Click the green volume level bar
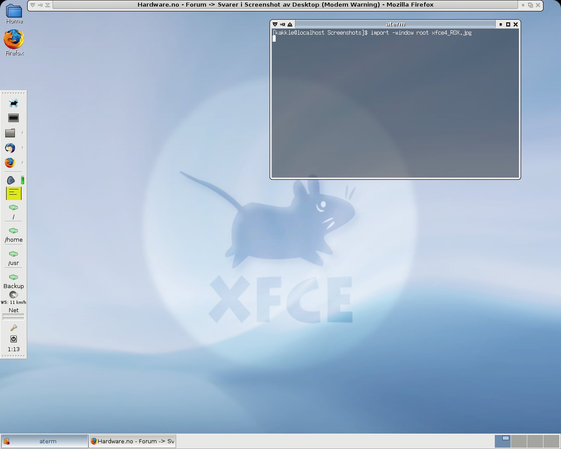The width and height of the screenshot is (561, 449). [22, 180]
